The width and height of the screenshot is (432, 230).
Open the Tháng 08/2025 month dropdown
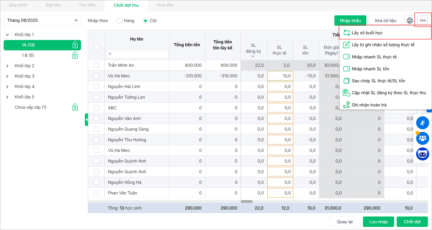[x=42, y=21]
